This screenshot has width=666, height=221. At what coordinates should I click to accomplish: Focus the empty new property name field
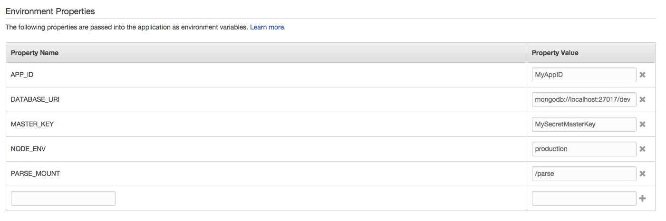pyautogui.click(x=63, y=199)
